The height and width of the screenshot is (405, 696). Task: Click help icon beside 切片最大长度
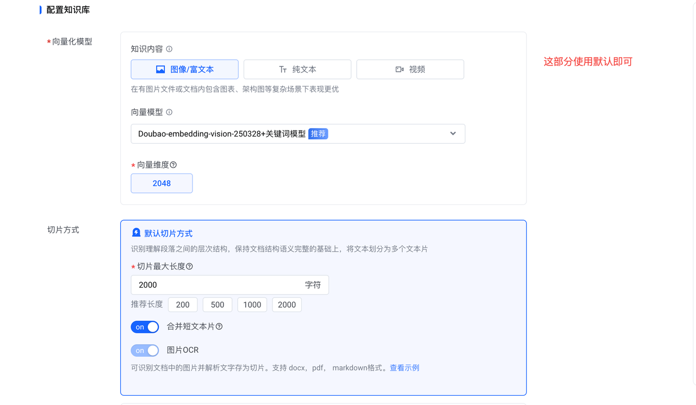pos(189,266)
